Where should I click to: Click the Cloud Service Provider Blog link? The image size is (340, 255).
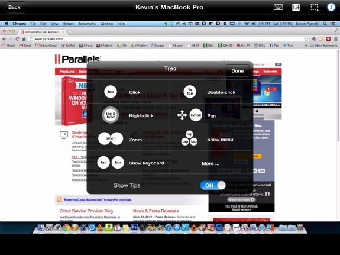pyautogui.click(x=86, y=211)
